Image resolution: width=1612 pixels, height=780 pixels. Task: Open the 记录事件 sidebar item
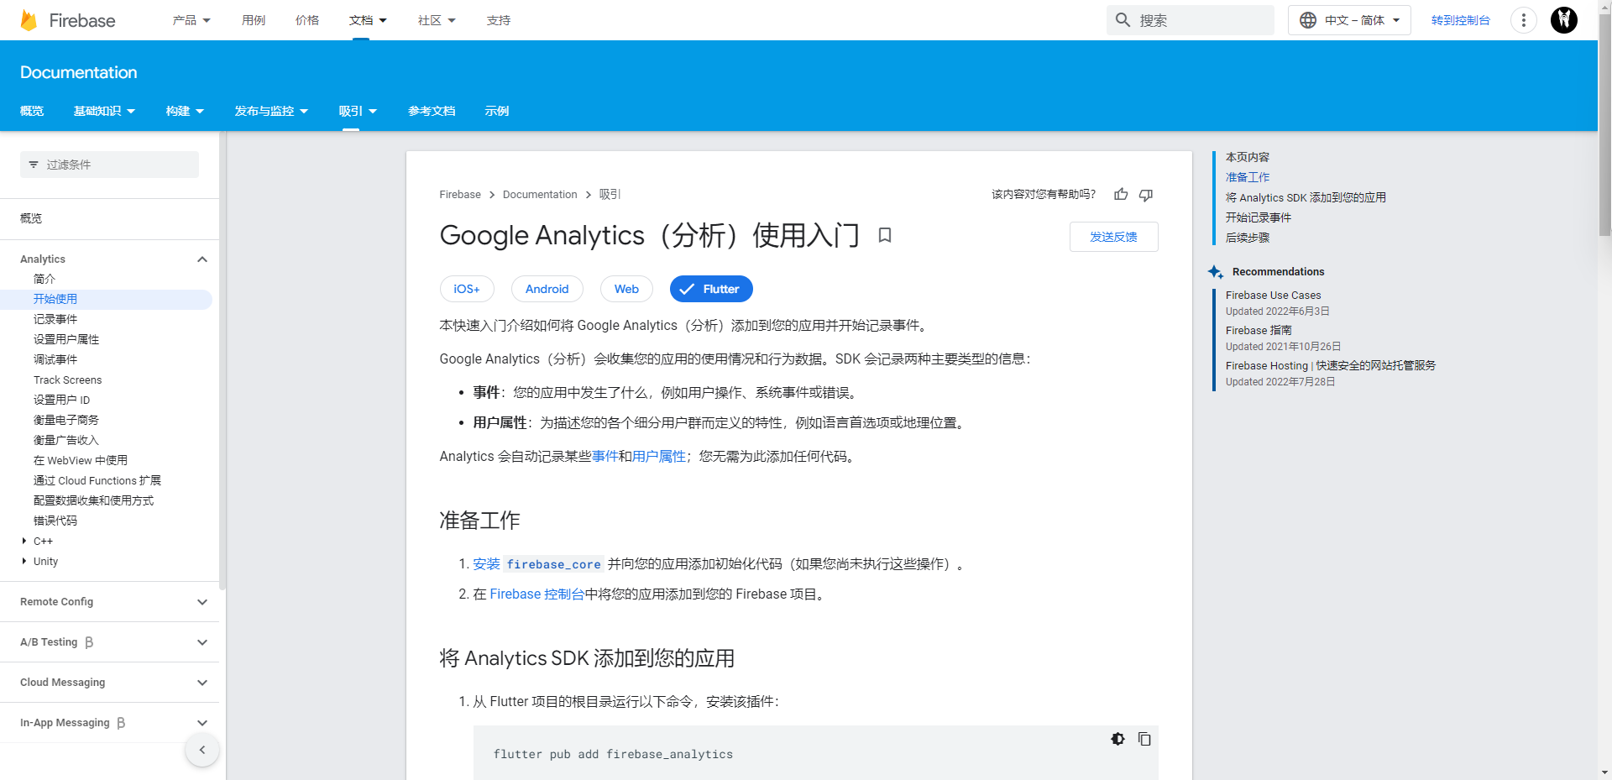point(55,320)
